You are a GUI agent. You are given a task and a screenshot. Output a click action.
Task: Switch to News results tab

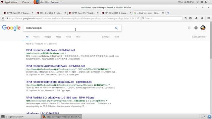point(68,37)
